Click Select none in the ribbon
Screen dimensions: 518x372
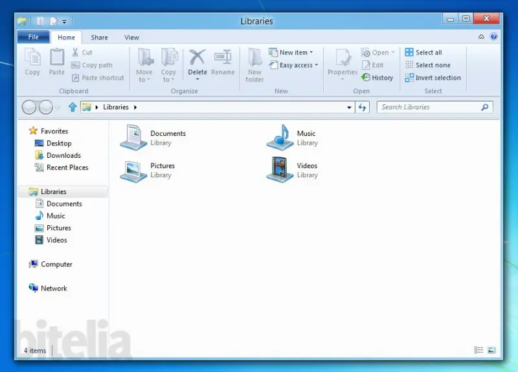pos(428,65)
